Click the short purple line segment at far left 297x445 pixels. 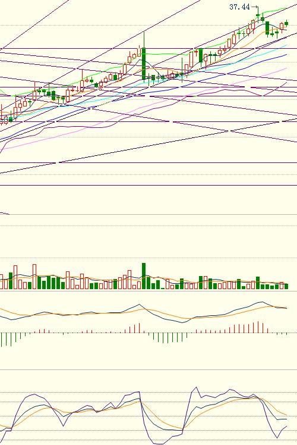pyautogui.click(x=5, y=214)
